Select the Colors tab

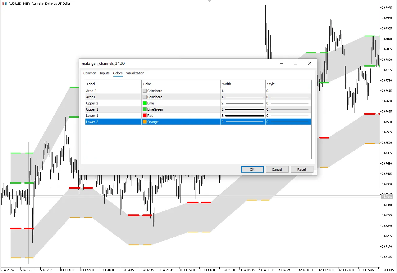click(118, 73)
